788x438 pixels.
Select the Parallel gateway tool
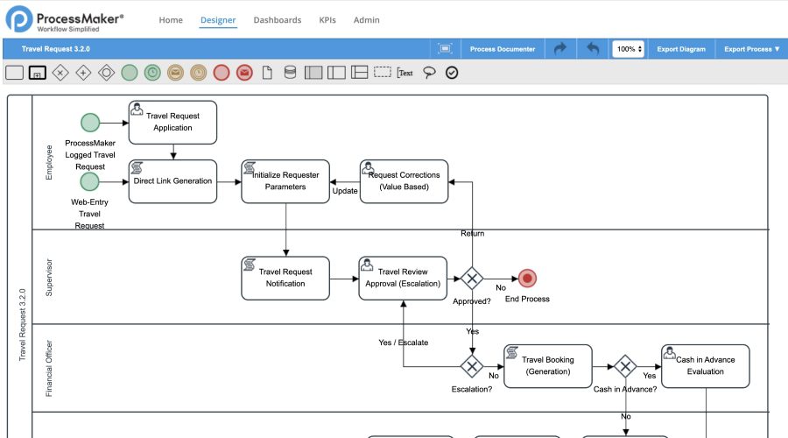[x=83, y=73]
